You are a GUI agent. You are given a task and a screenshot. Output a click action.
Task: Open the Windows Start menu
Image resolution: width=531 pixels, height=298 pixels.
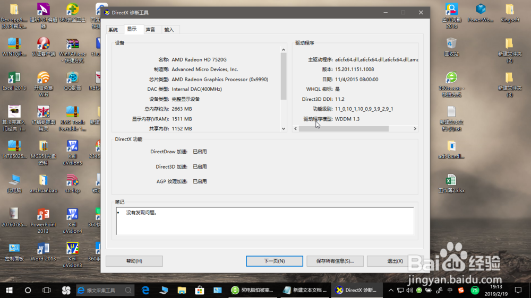(9, 290)
